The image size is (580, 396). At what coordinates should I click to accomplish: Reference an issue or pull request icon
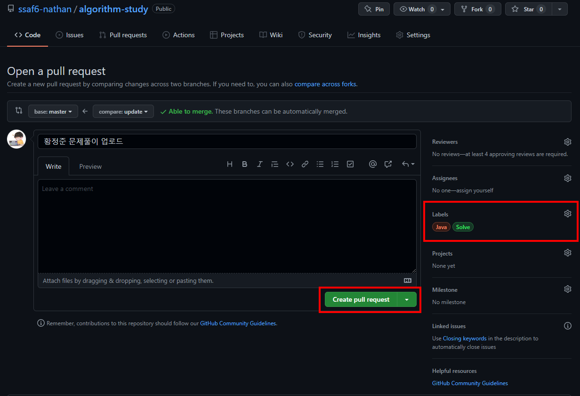pos(388,164)
